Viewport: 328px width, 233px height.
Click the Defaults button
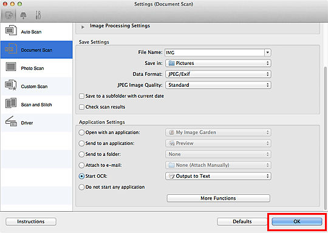pos(242,221)
